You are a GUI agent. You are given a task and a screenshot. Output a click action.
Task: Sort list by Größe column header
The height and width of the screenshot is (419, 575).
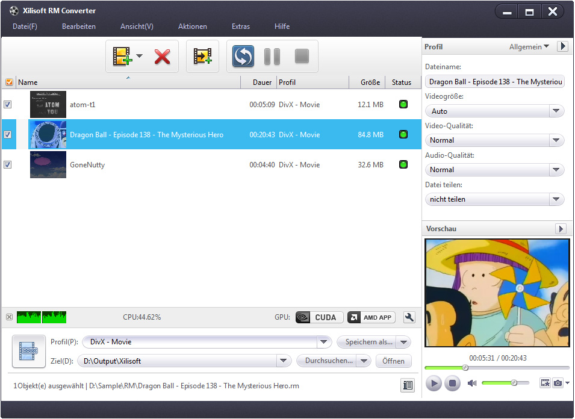(x=367, y=82)
